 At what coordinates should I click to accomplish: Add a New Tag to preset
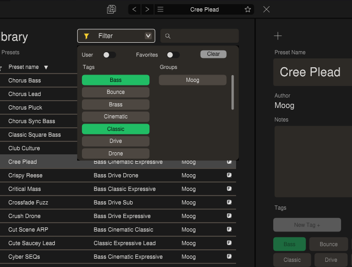[307, 225]
